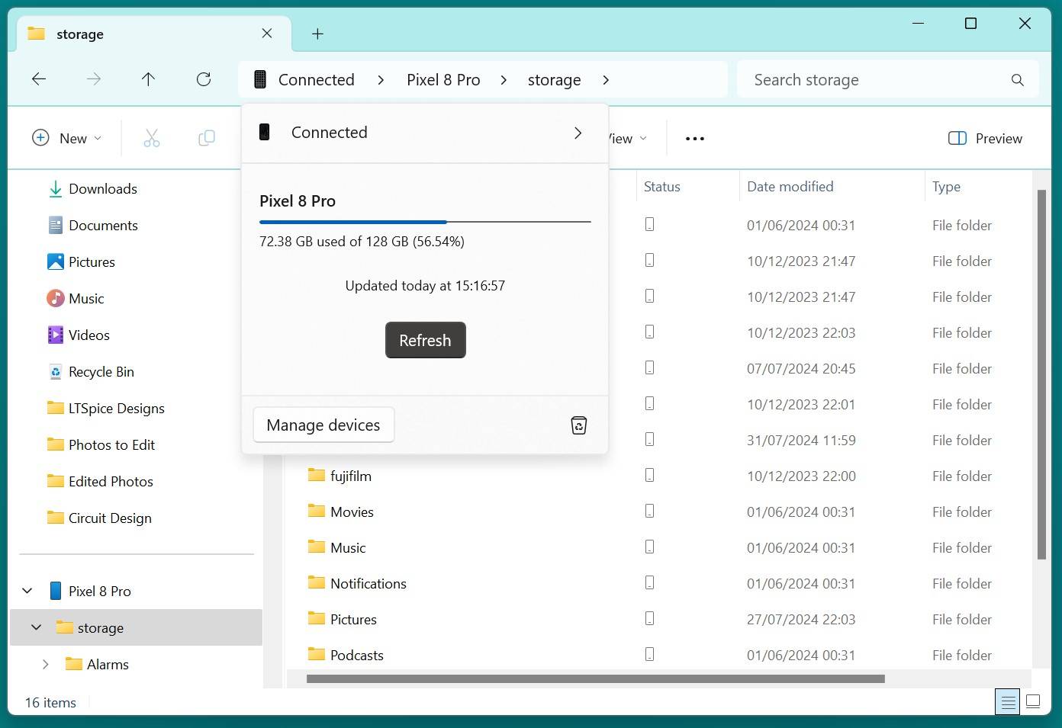
Task: Click the search magnifier icon
Action: (x=1018, y=79)
